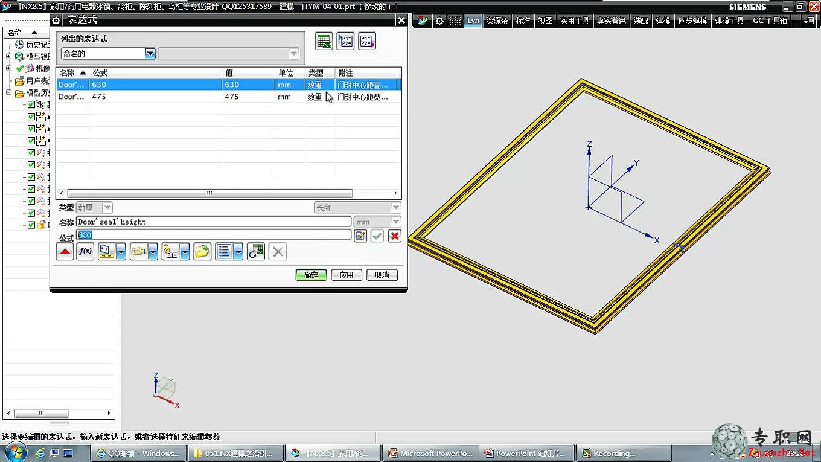This screenshot has width=821, height=462.
Task: Open the 类型 数量 dropdown
Action: pyautogui.click(x=107, y=207)
